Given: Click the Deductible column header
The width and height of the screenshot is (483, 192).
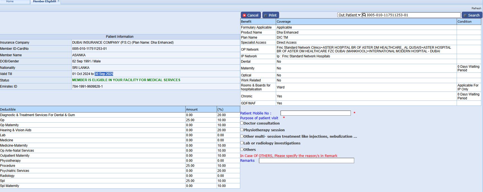Looking at the screenshot, I should [8, 109].
